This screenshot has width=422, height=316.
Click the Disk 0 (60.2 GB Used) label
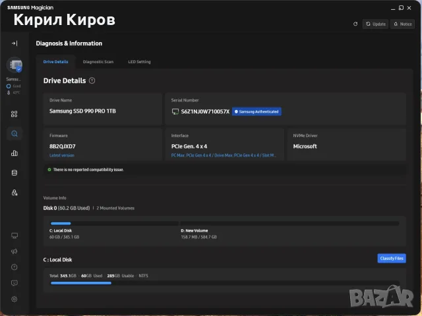(x=67, y=208)
